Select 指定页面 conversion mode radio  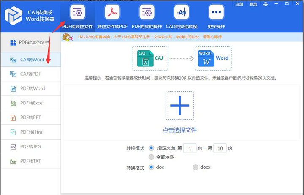tap(151, 148)
